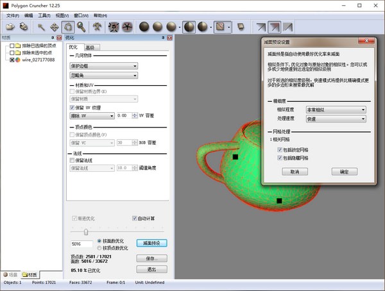Click the wire_027177088 object color icon
The image size is (385, 291).
(x=19, y=60)
